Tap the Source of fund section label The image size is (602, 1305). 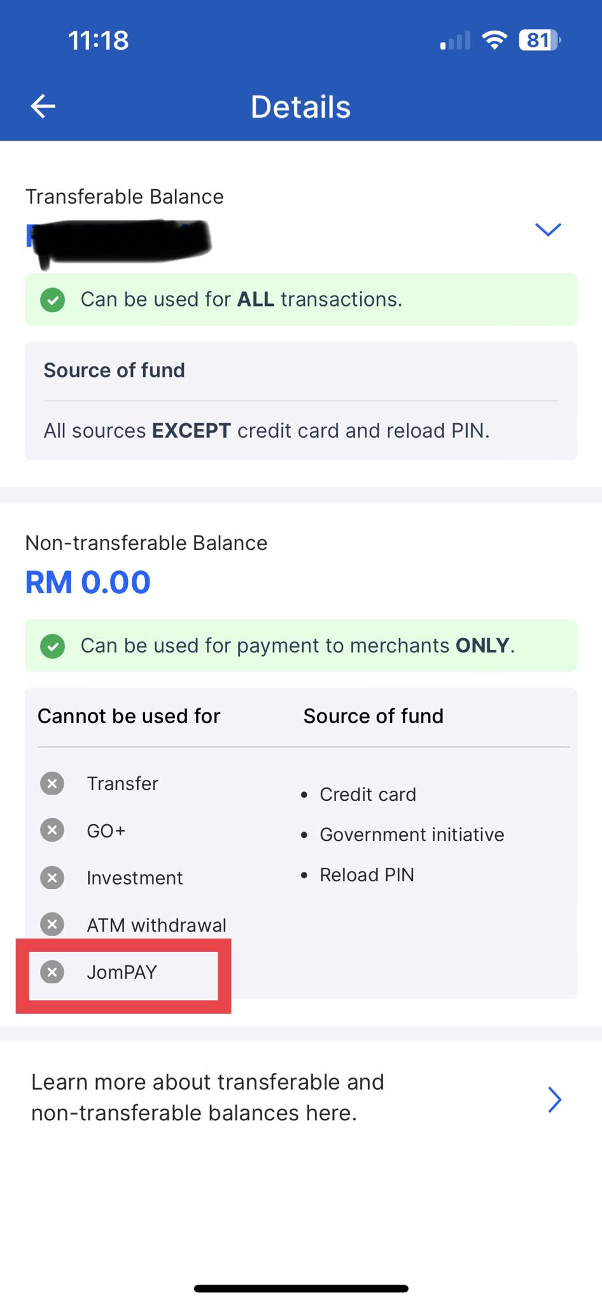point(114,370)
